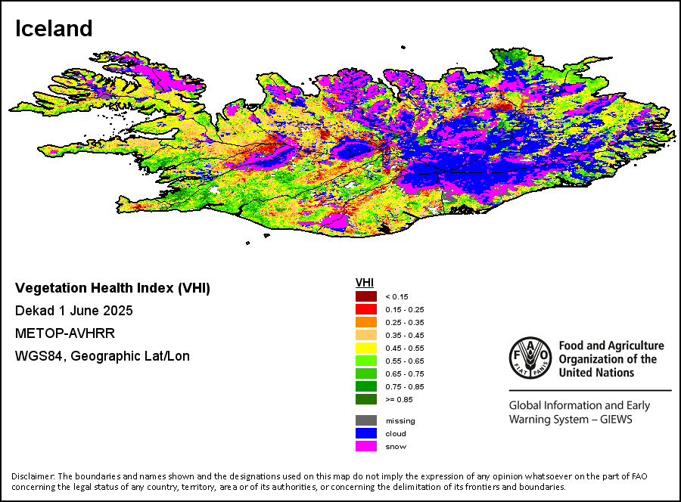Viewport: 681px width, 502px height.
Task: Click the '0.65 - 0.75' legend label
Action: [405, 373]
